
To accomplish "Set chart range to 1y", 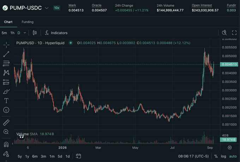I will [x=27, y=156].
